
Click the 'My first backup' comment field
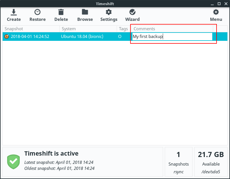(x=172, y=37)
